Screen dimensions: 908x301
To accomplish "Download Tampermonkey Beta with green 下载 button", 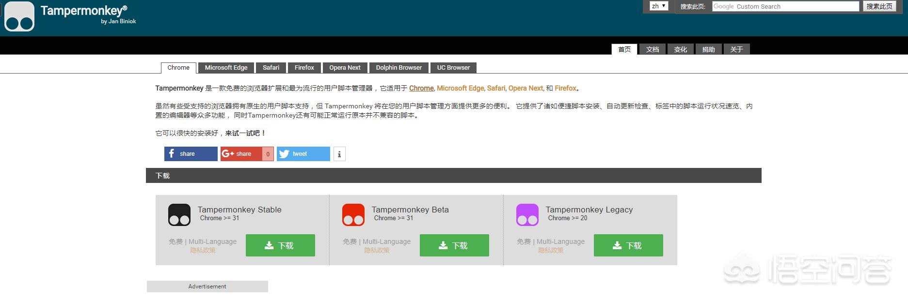I will (454, 245).
